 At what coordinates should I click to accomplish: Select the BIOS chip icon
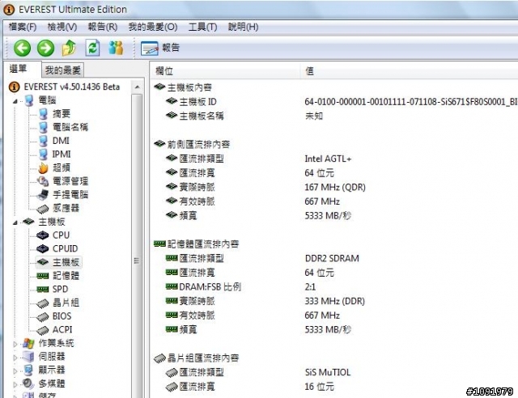pyautogui.click(x=43, y=317)
